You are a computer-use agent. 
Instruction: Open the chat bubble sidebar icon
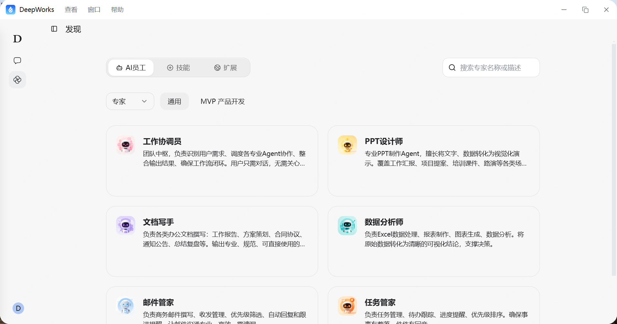[17, 60]
